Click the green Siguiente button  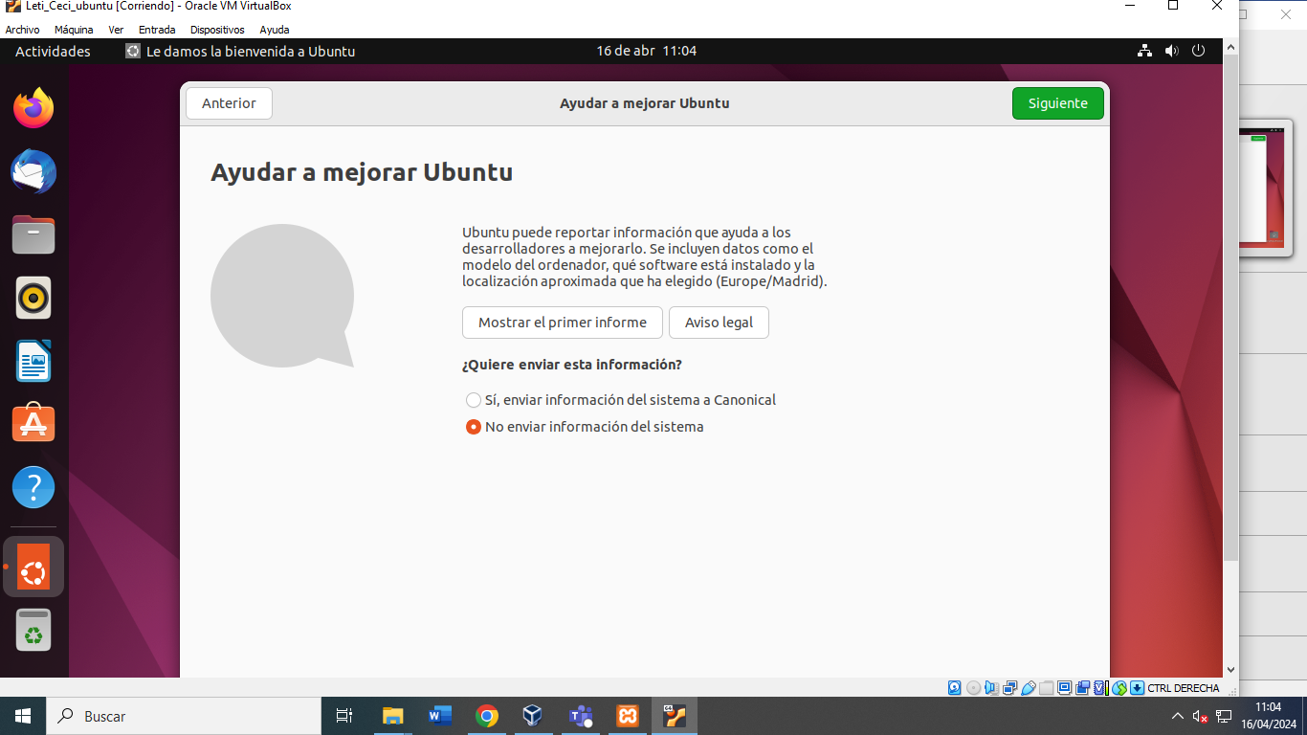pos(1057,103)
